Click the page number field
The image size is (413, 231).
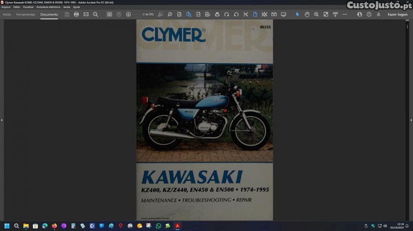click(x=148, y=14)
